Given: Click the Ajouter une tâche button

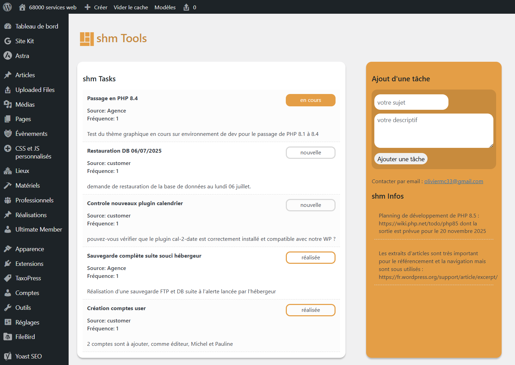Looking at the screenshot, I should tap(401, 159).
